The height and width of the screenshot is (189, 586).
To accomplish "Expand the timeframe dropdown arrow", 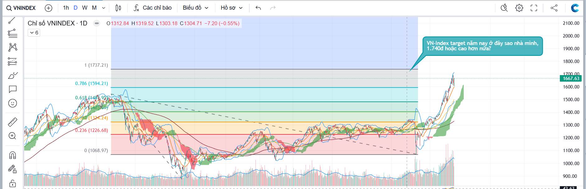I will click(x=104, y=8).
